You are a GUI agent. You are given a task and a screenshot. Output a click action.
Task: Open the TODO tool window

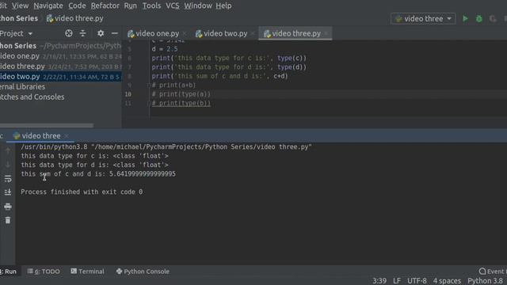(44, 272)
